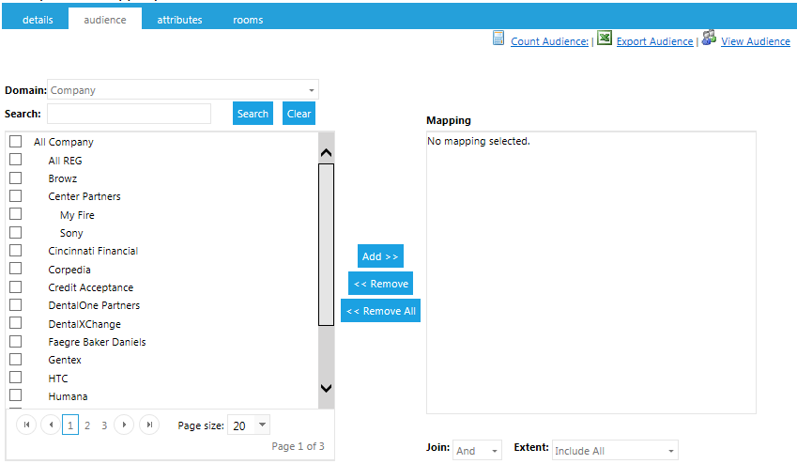
Task: Open the Domain dropdown
Action: [310, 90]
